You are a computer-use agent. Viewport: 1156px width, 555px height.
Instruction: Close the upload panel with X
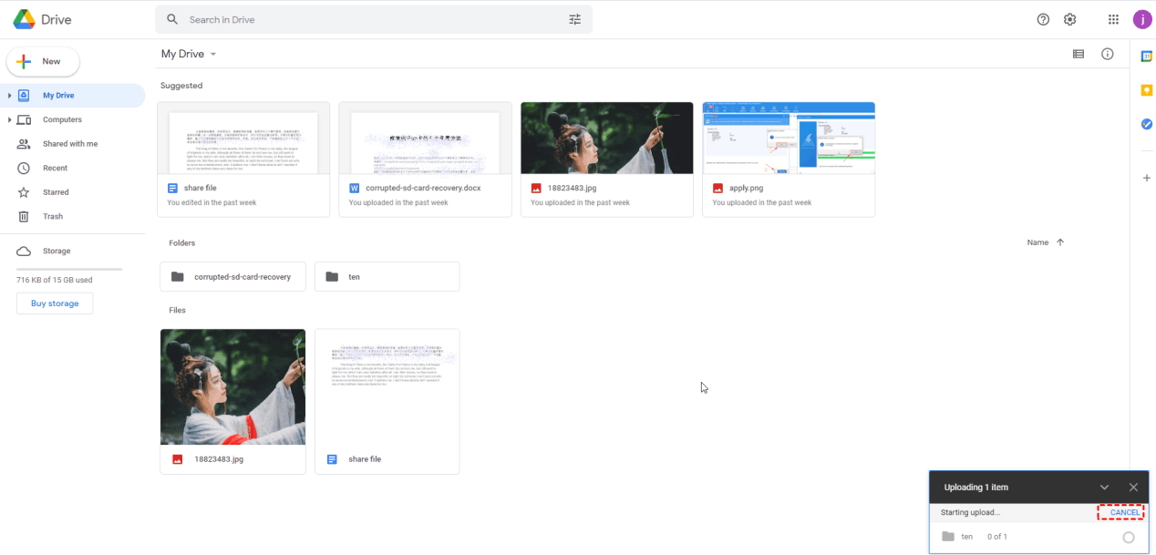(x=1133, y=488)
